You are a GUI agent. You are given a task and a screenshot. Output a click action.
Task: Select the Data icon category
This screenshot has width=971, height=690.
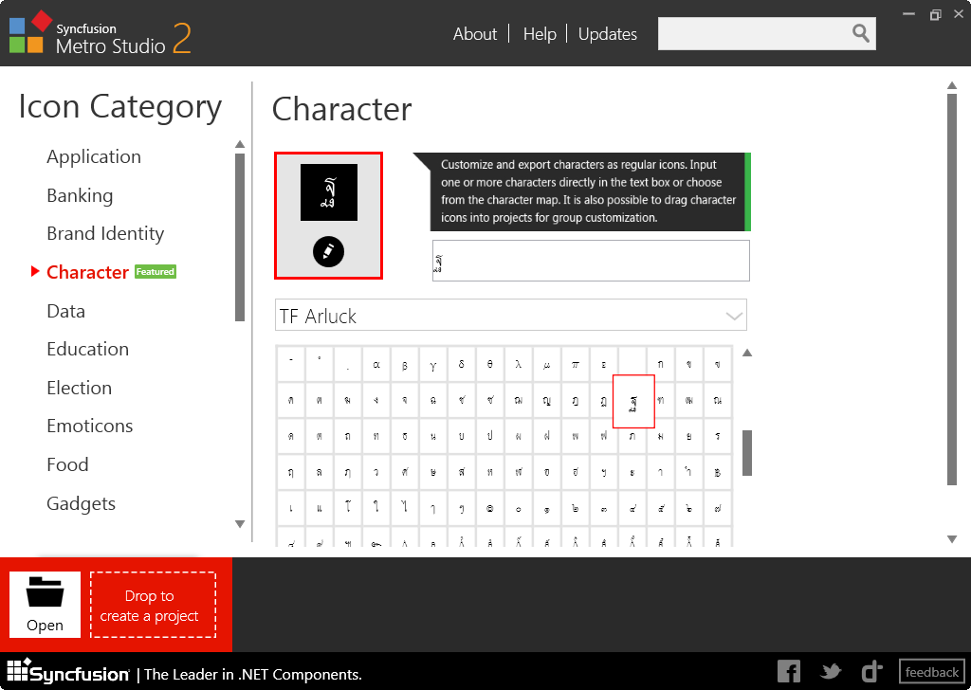(66, 311)
